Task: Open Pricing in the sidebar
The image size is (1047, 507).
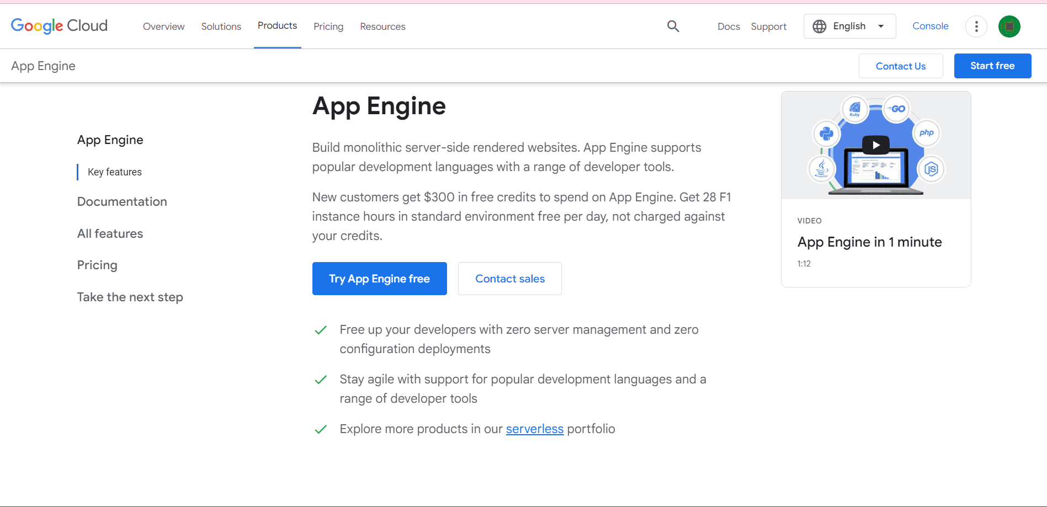Action: pos(97,265)
